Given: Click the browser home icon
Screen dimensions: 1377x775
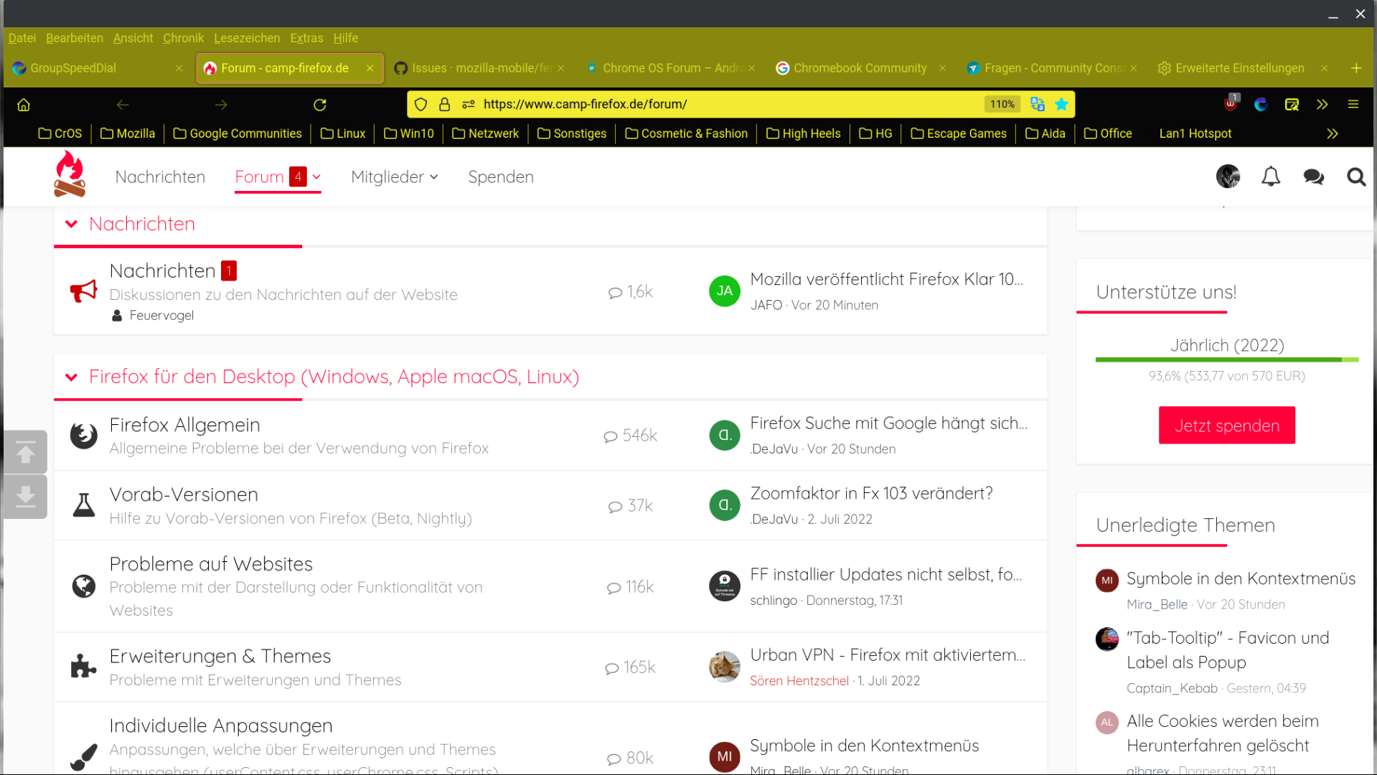Looking at the screenshot, I should (24, 105).
